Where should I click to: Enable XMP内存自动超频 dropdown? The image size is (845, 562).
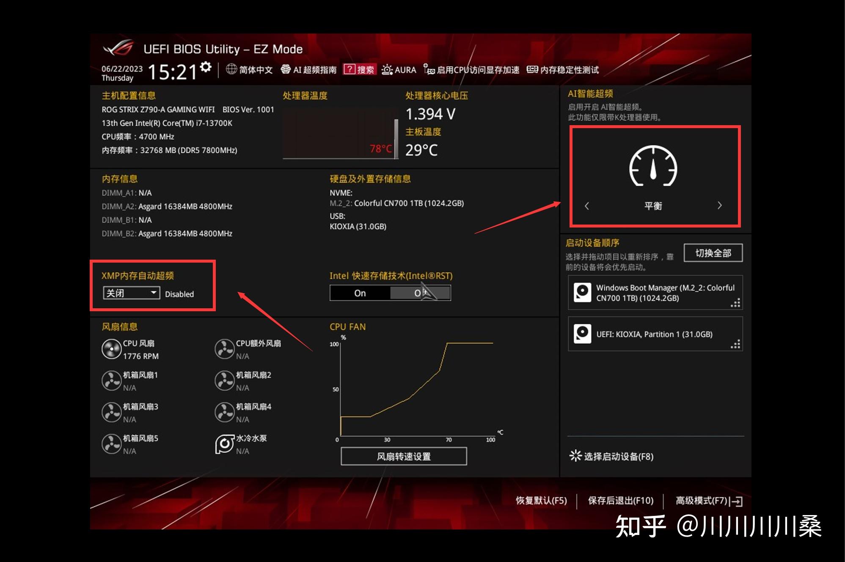126,292
